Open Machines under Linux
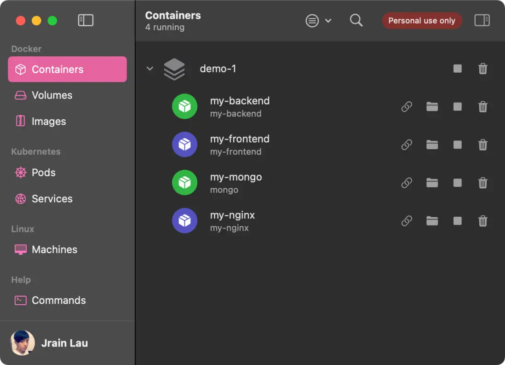Screen dimensions: 505x365 click(x=54, y=249)
